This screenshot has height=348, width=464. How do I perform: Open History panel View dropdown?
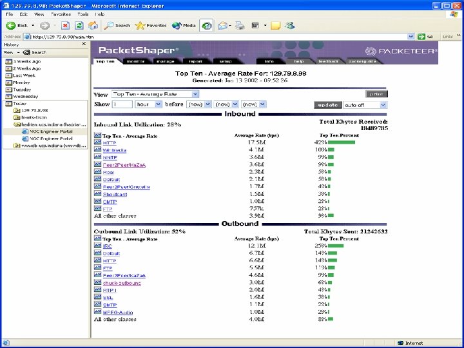point(11,52)
